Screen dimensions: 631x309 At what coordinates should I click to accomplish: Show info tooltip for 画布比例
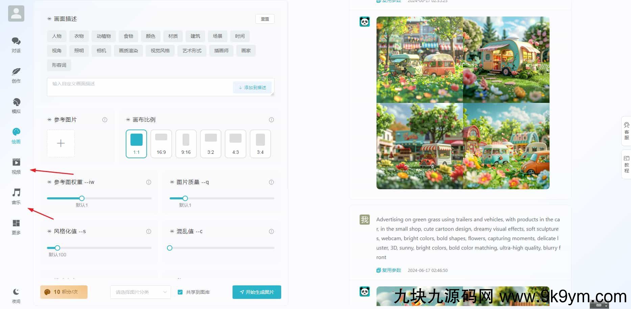[271, 120]
